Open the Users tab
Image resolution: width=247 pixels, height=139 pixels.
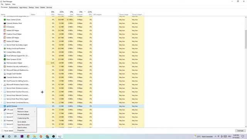click(37, 7)
